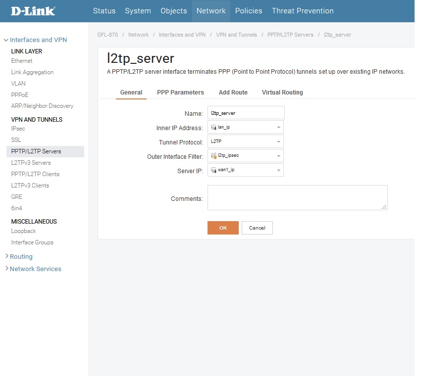Open the Policies menu

point(249,11)
